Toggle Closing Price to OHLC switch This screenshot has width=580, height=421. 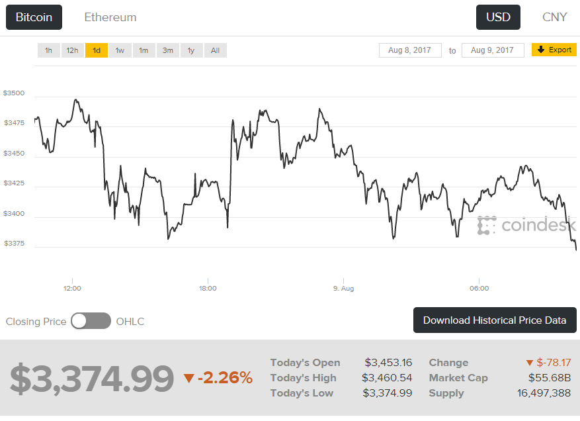coord(91,321)
